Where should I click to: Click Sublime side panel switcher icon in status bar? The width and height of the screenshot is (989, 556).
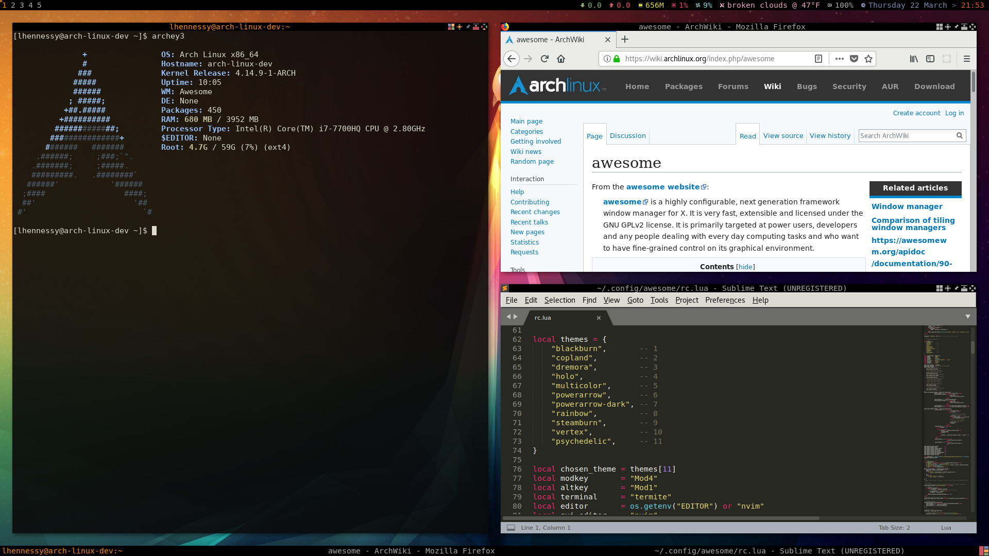click(x=511, y=528)
